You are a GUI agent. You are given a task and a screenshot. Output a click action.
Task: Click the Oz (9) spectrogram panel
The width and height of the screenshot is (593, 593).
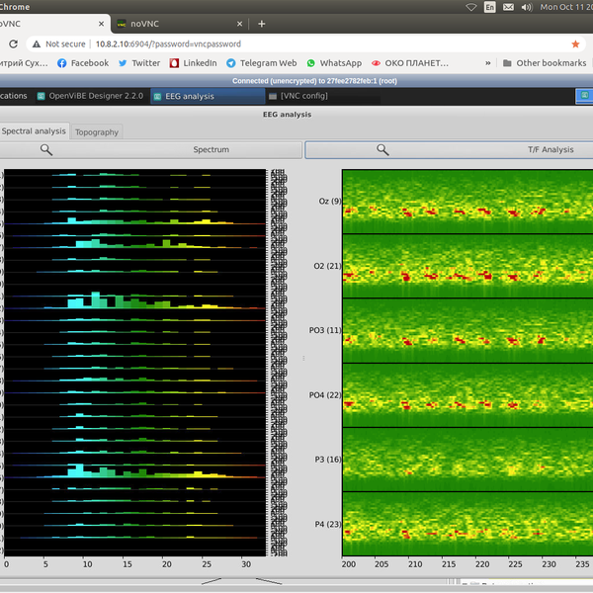466,202
